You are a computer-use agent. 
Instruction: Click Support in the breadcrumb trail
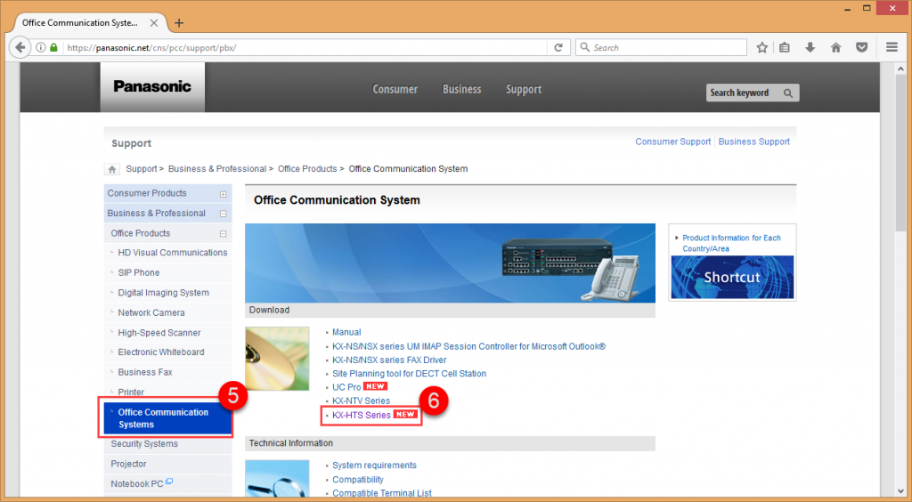pyautogui.click(x=142, y=169)
